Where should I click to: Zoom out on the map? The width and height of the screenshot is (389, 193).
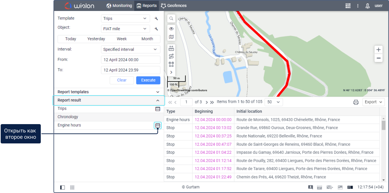click(378, 58)
